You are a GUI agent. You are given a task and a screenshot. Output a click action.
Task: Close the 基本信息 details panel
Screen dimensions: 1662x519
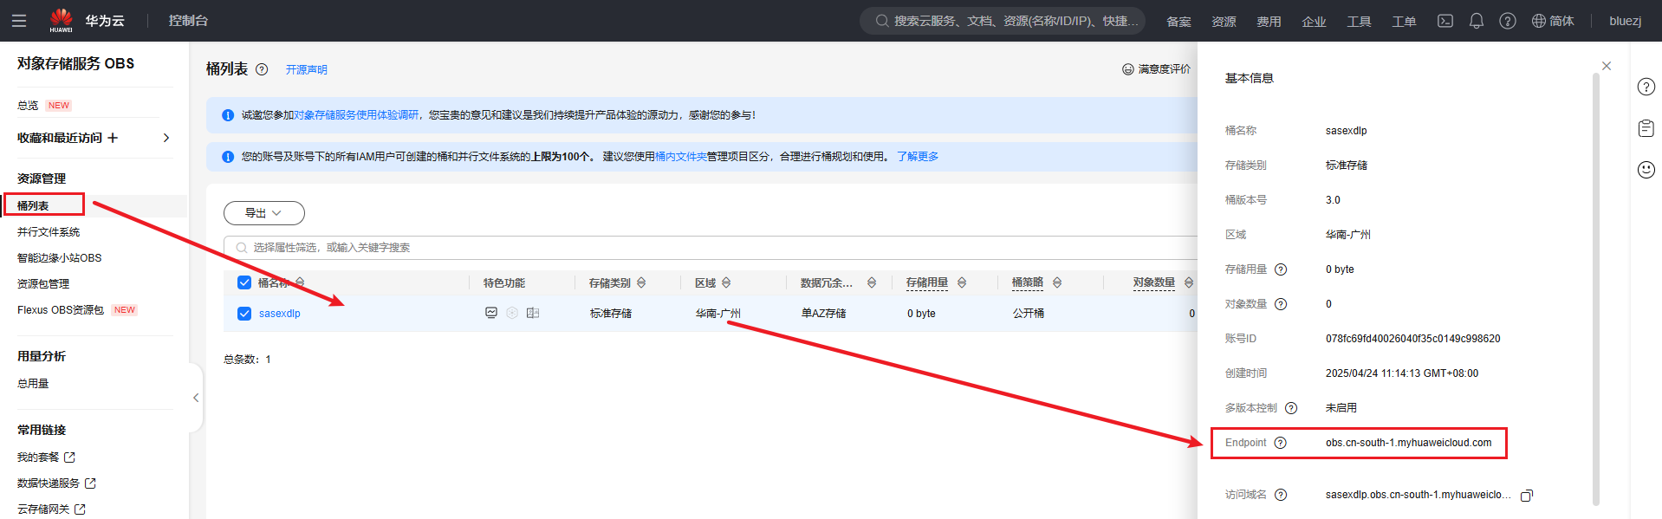[x=1606, y=66]
